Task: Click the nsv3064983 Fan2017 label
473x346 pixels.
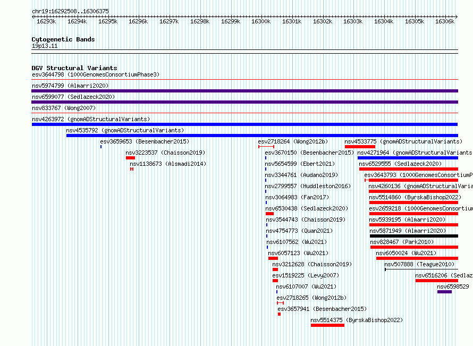Action: coord(297,197)
